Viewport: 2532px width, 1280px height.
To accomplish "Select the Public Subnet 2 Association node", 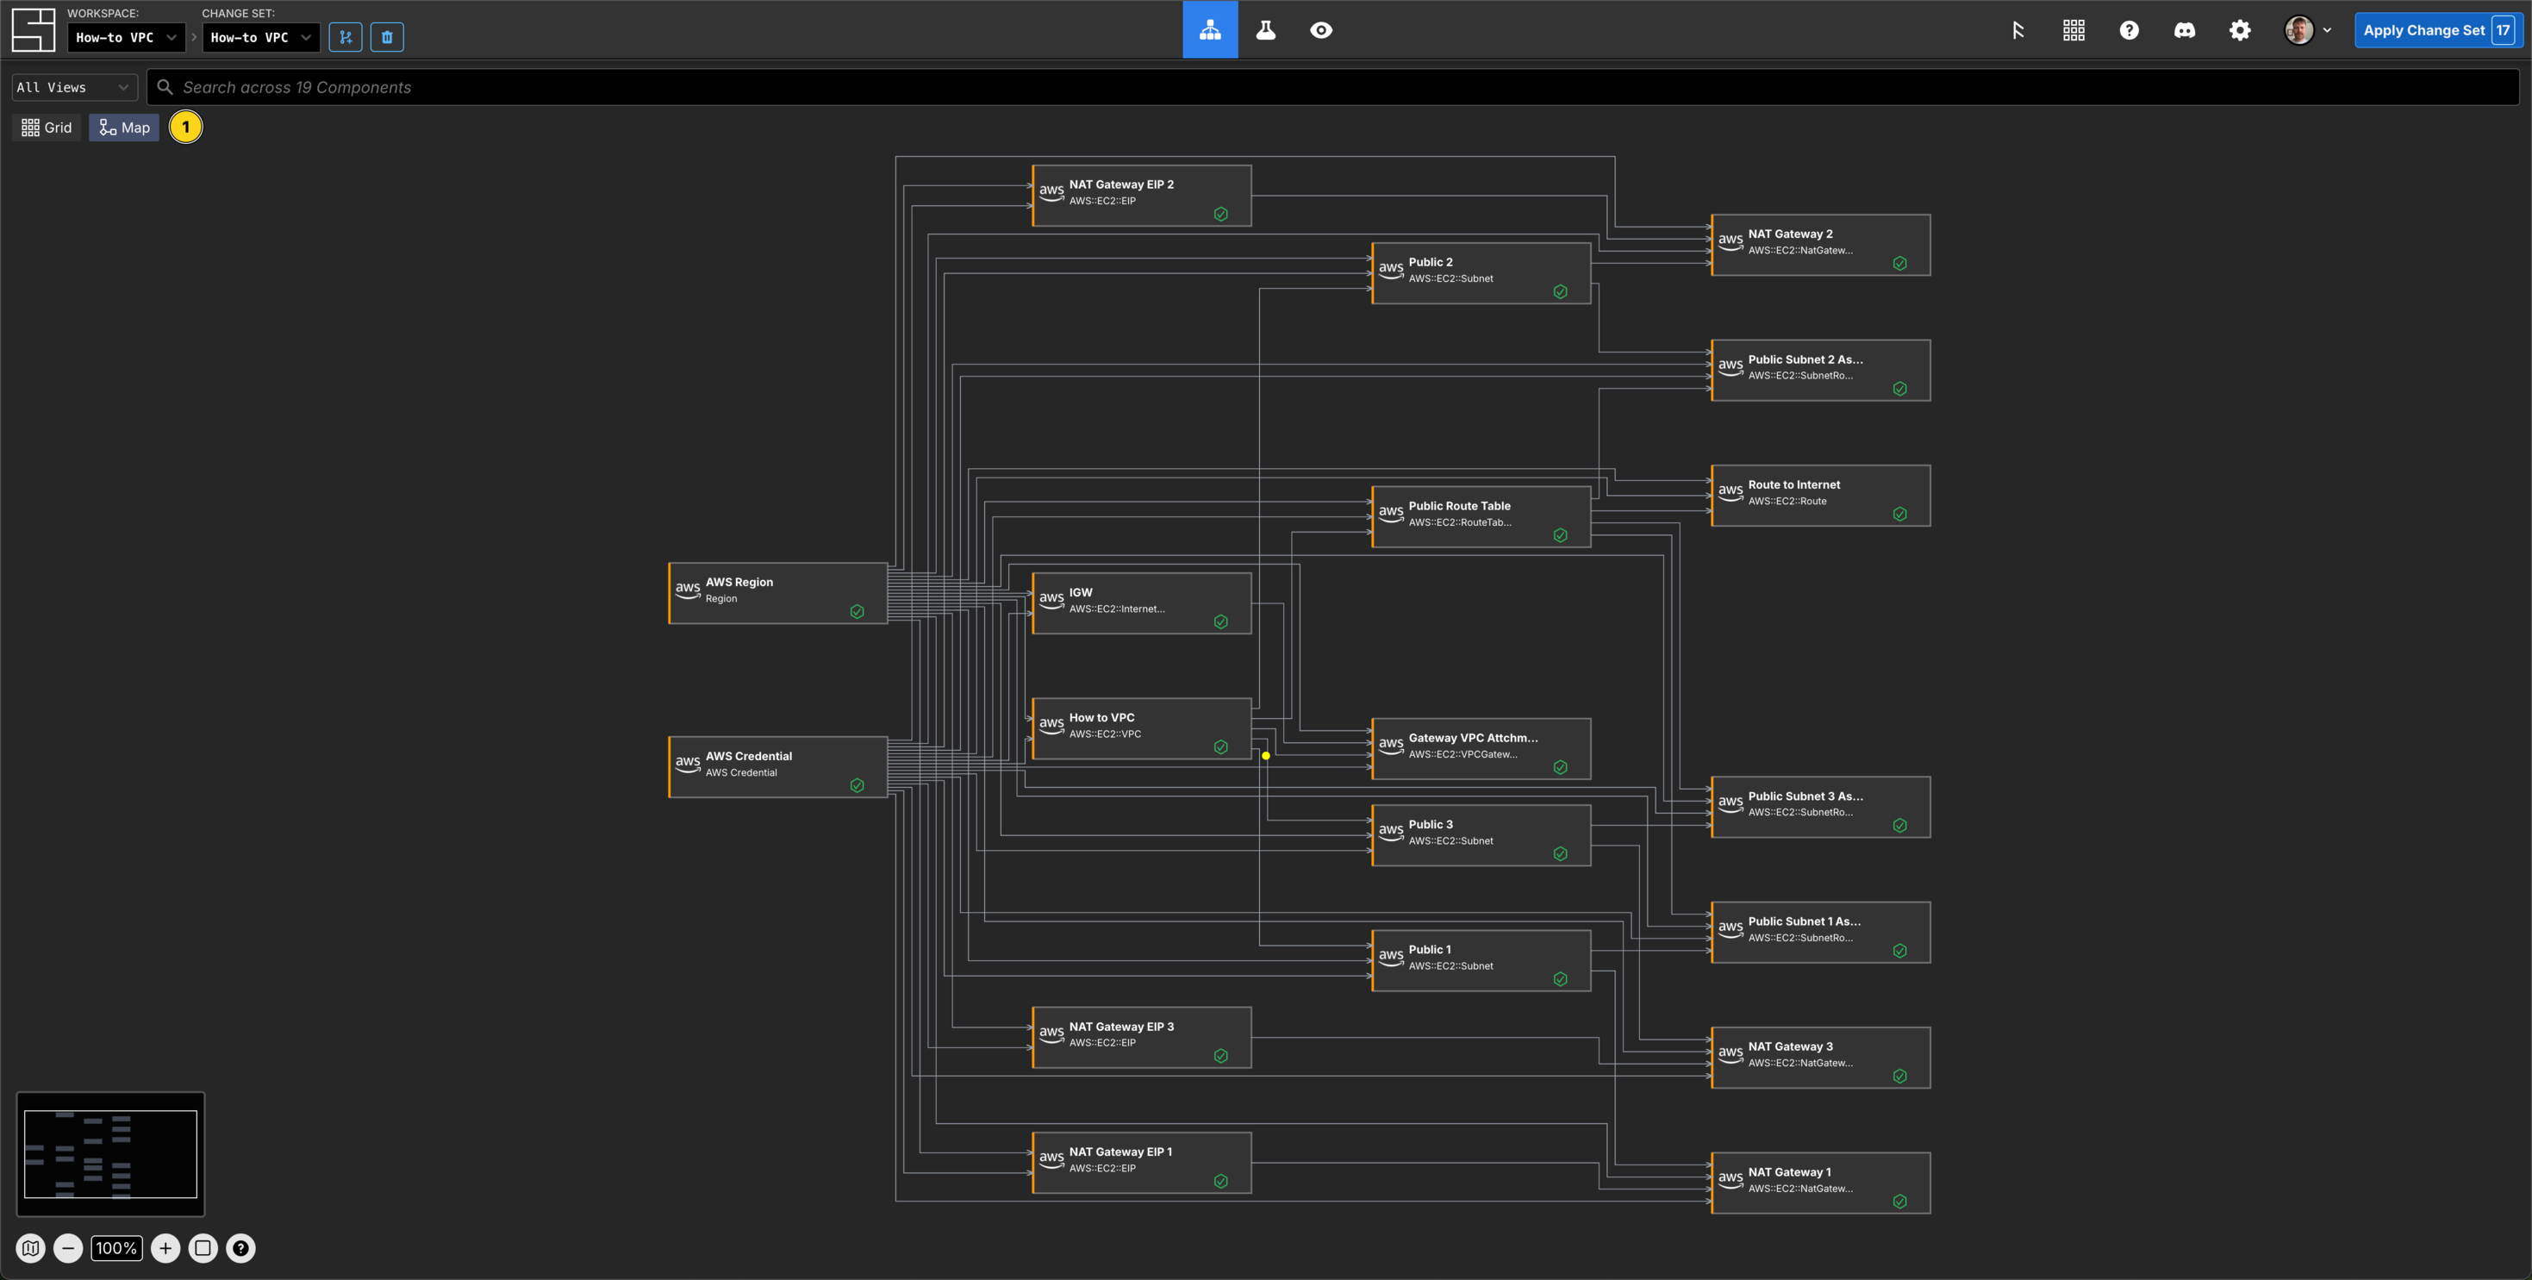I will (x=1821, y=371).
